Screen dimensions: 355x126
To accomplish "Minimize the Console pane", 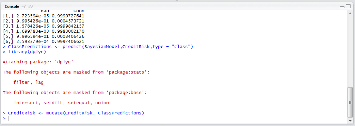I will point(342,7).
